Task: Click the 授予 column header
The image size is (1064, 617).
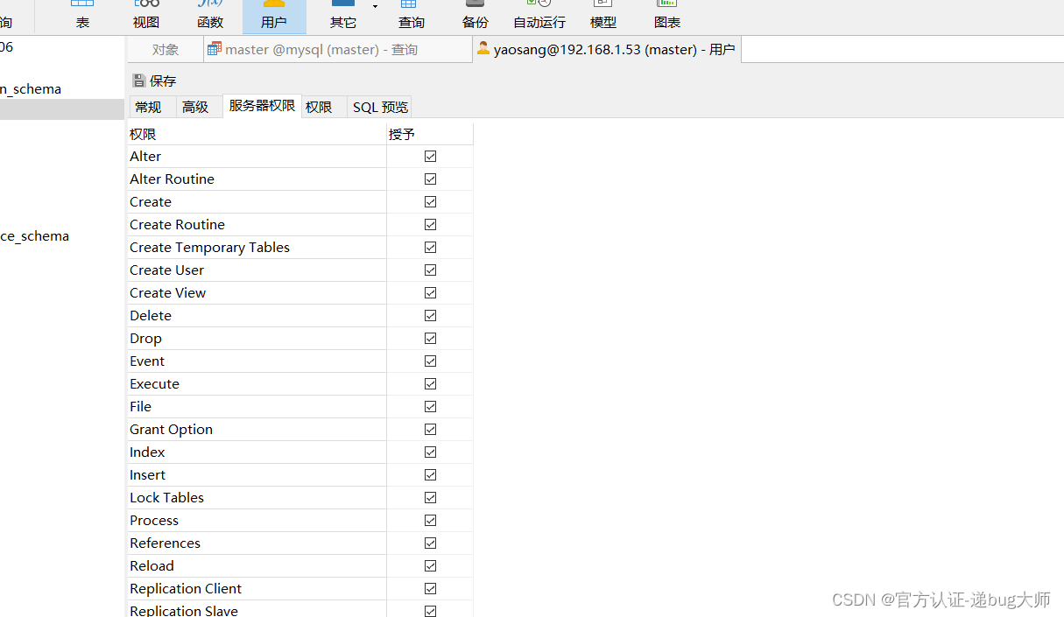Action: (x=430, y=134)
